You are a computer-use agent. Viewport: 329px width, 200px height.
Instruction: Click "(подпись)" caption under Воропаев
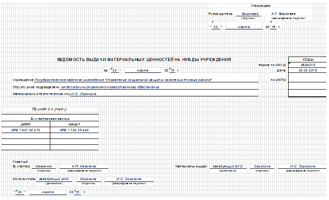click(248, 18)
